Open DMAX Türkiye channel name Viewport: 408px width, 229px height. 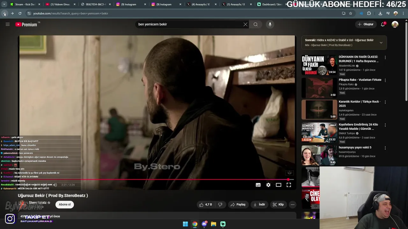(x=347, y=133)
